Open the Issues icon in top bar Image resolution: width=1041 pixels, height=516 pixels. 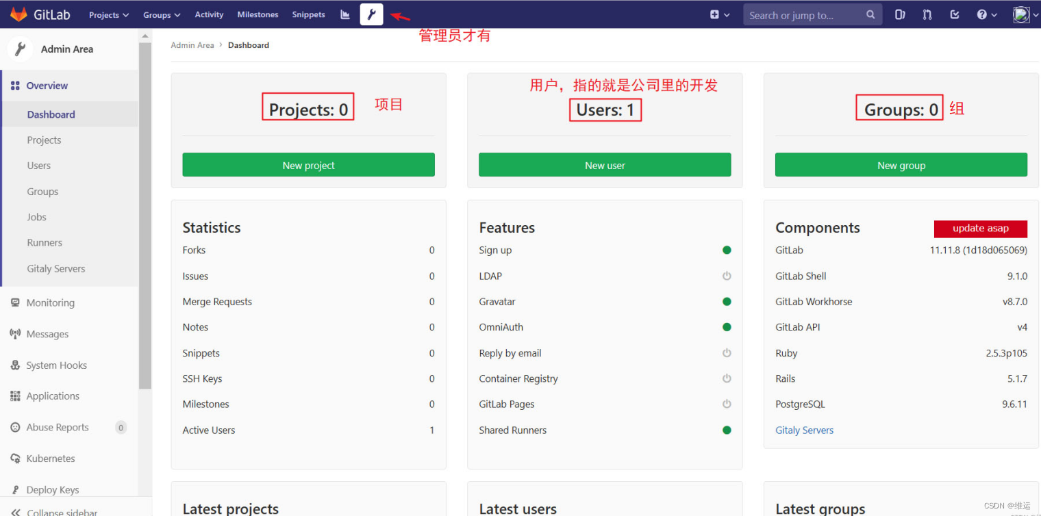point(900,14)
